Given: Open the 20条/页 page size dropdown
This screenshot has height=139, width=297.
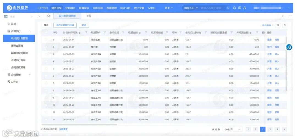Looking at the screenshot, I should [x=233, y=129].
